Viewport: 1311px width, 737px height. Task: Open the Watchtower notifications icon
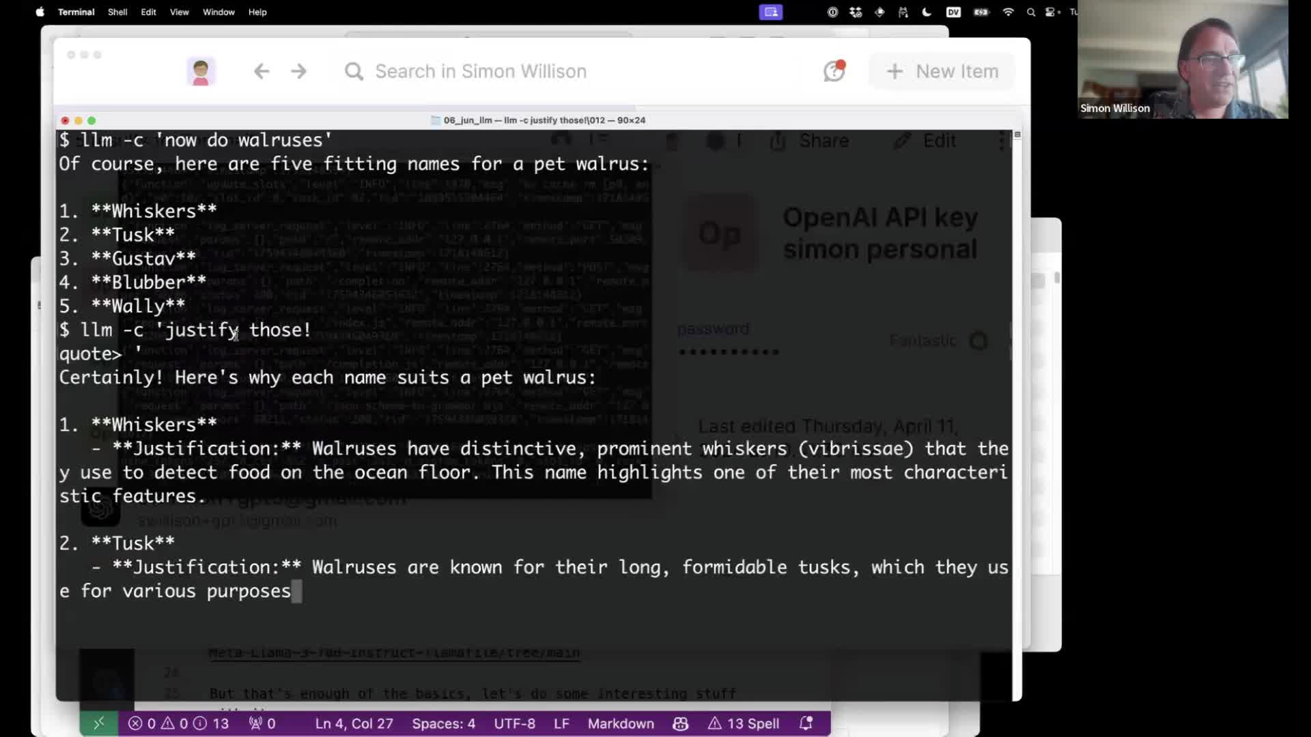pos(834,71)
